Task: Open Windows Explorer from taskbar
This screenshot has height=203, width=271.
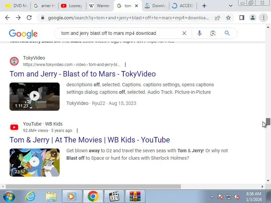Action: [51, 197]
